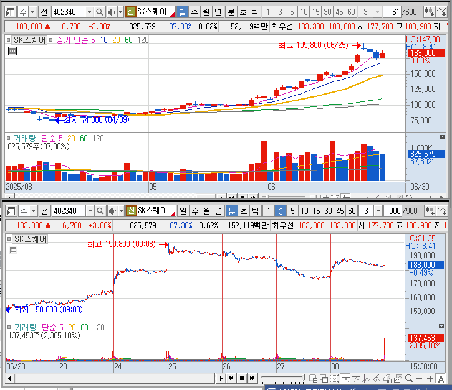452x390 pixels.
Task: Click the green 신 badge in the bottom chart toolbar
Action: tap(131, 211)
